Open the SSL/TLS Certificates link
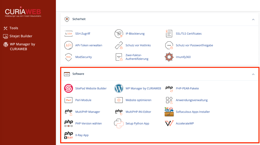The image size is (260, 145). [189, 34]
